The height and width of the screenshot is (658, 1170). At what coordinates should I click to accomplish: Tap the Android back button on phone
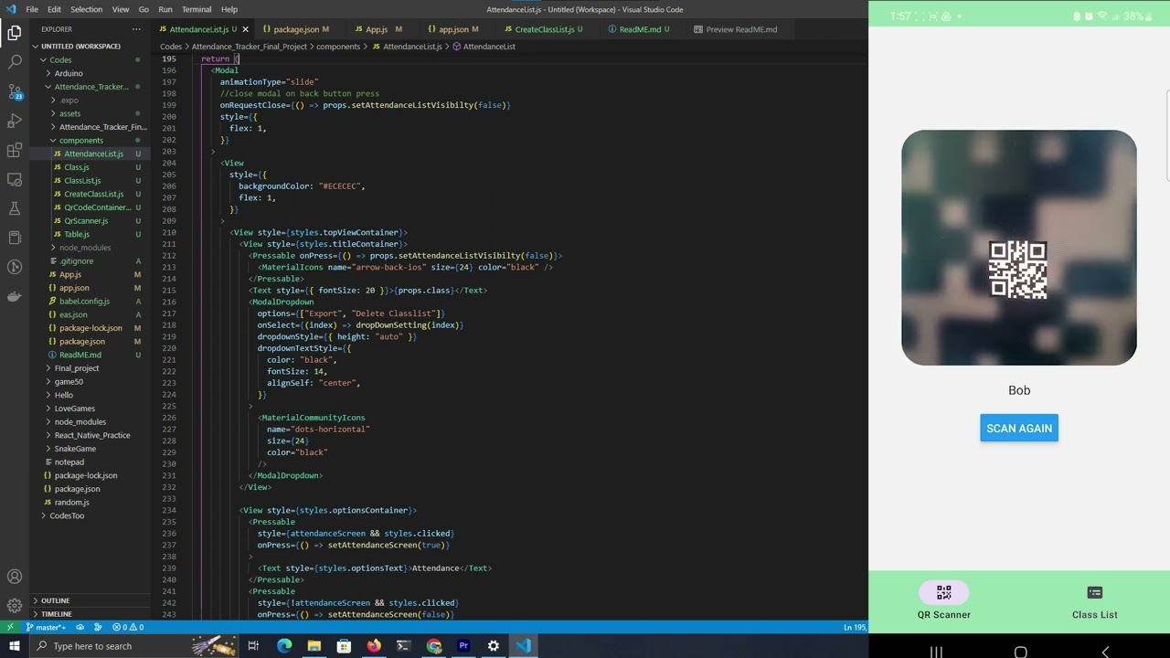1104,652
